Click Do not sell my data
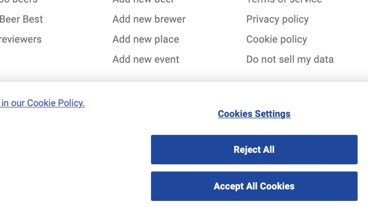This screenshot has height=207, width=368. (x=290, y=60)
